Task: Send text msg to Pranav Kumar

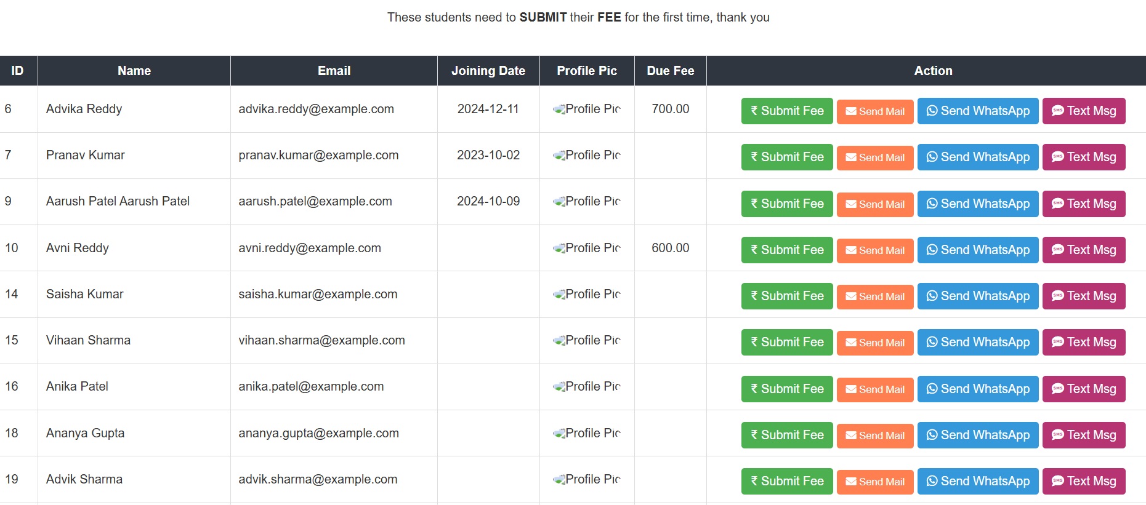Action: [1084, 157]
